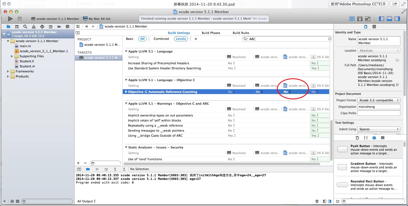This screenshot has height=206, width=408.
Task: Show the Code Snippet library
Action: 366,138
